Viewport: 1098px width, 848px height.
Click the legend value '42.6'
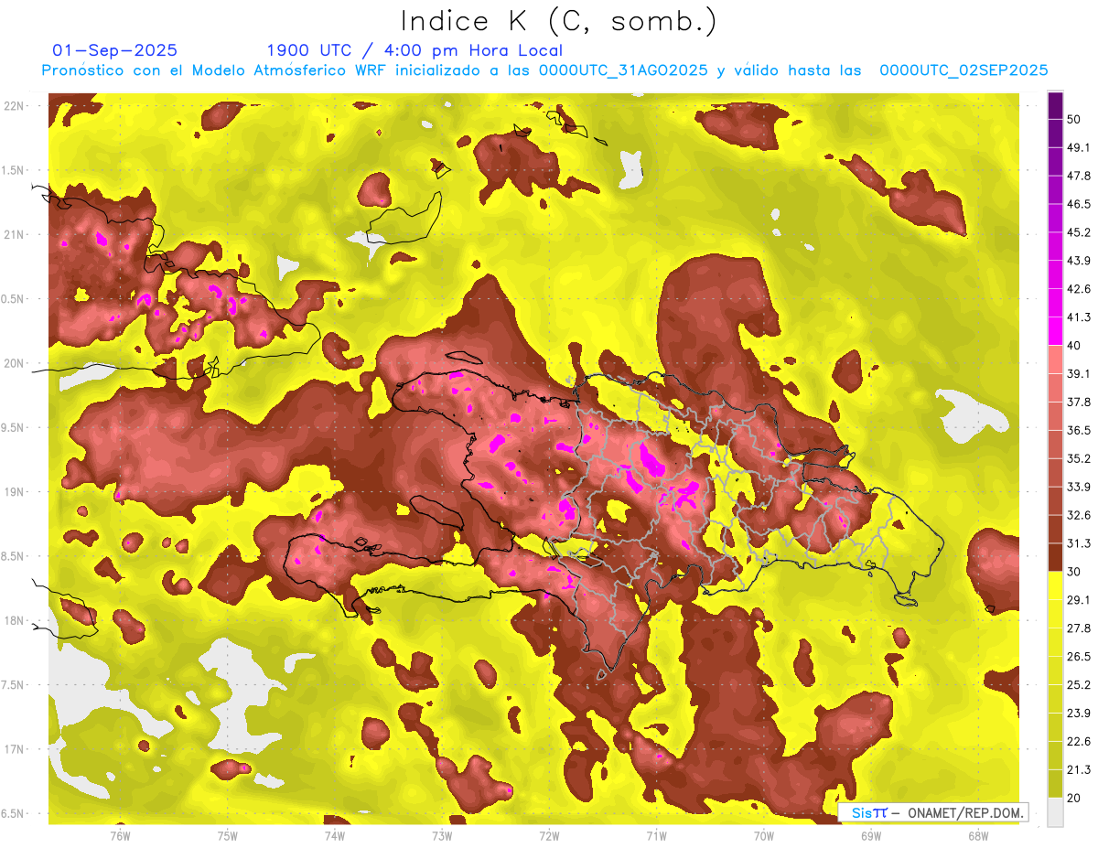[x=1079, y=289]
